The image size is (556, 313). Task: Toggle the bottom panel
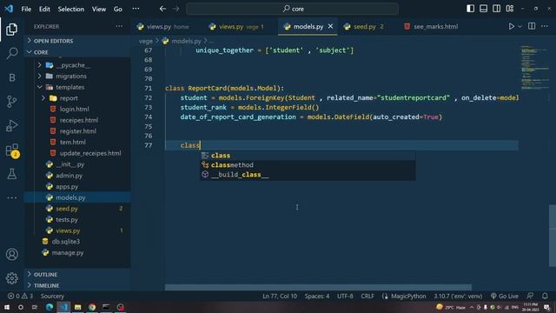(483, 9)
